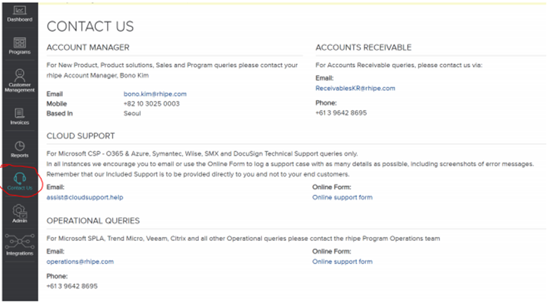
Task: Click the Dashboard menu label
Action: click(19, 20)
